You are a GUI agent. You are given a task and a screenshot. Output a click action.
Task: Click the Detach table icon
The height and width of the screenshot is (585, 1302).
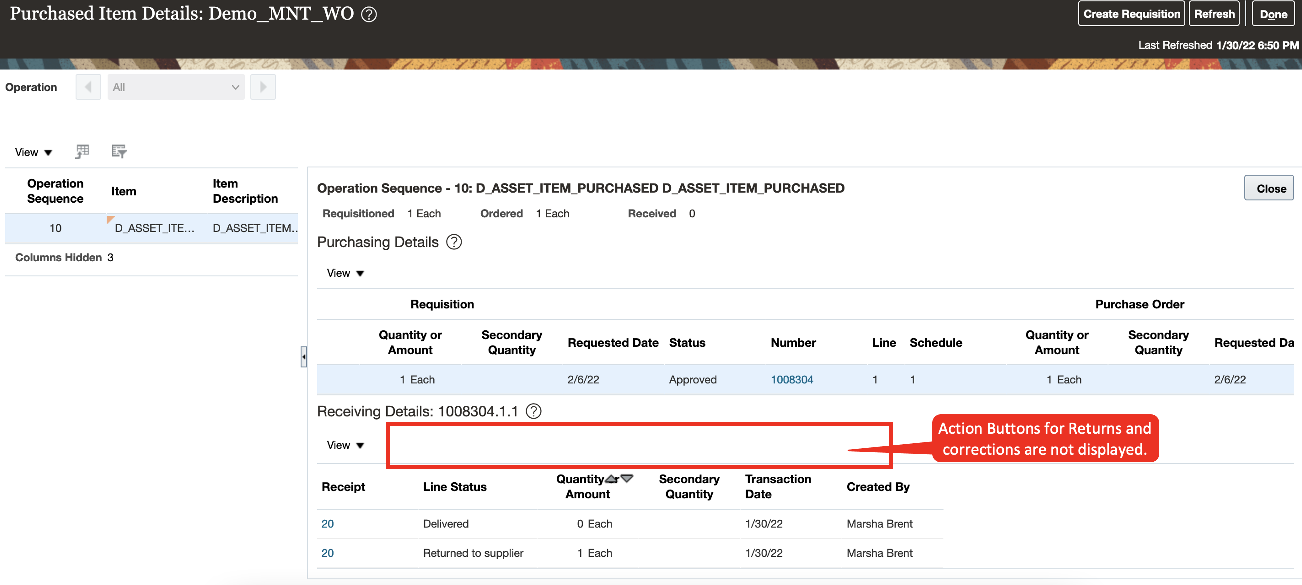tap(119, 151)
